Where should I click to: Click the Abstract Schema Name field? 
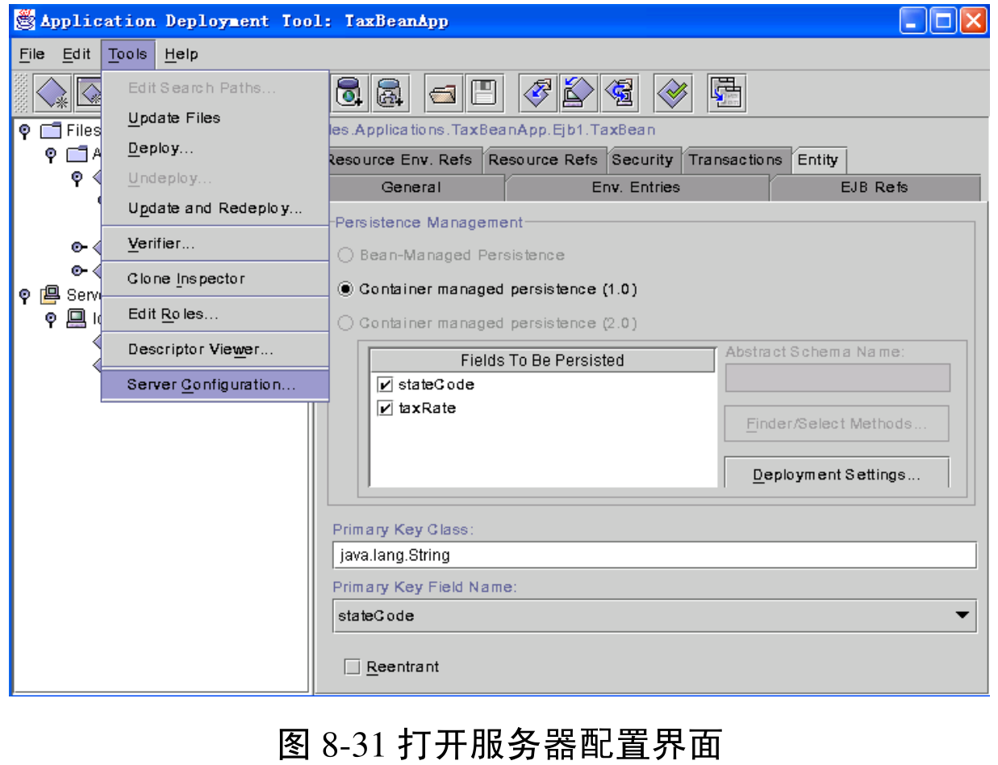click(x=837, y=378)
